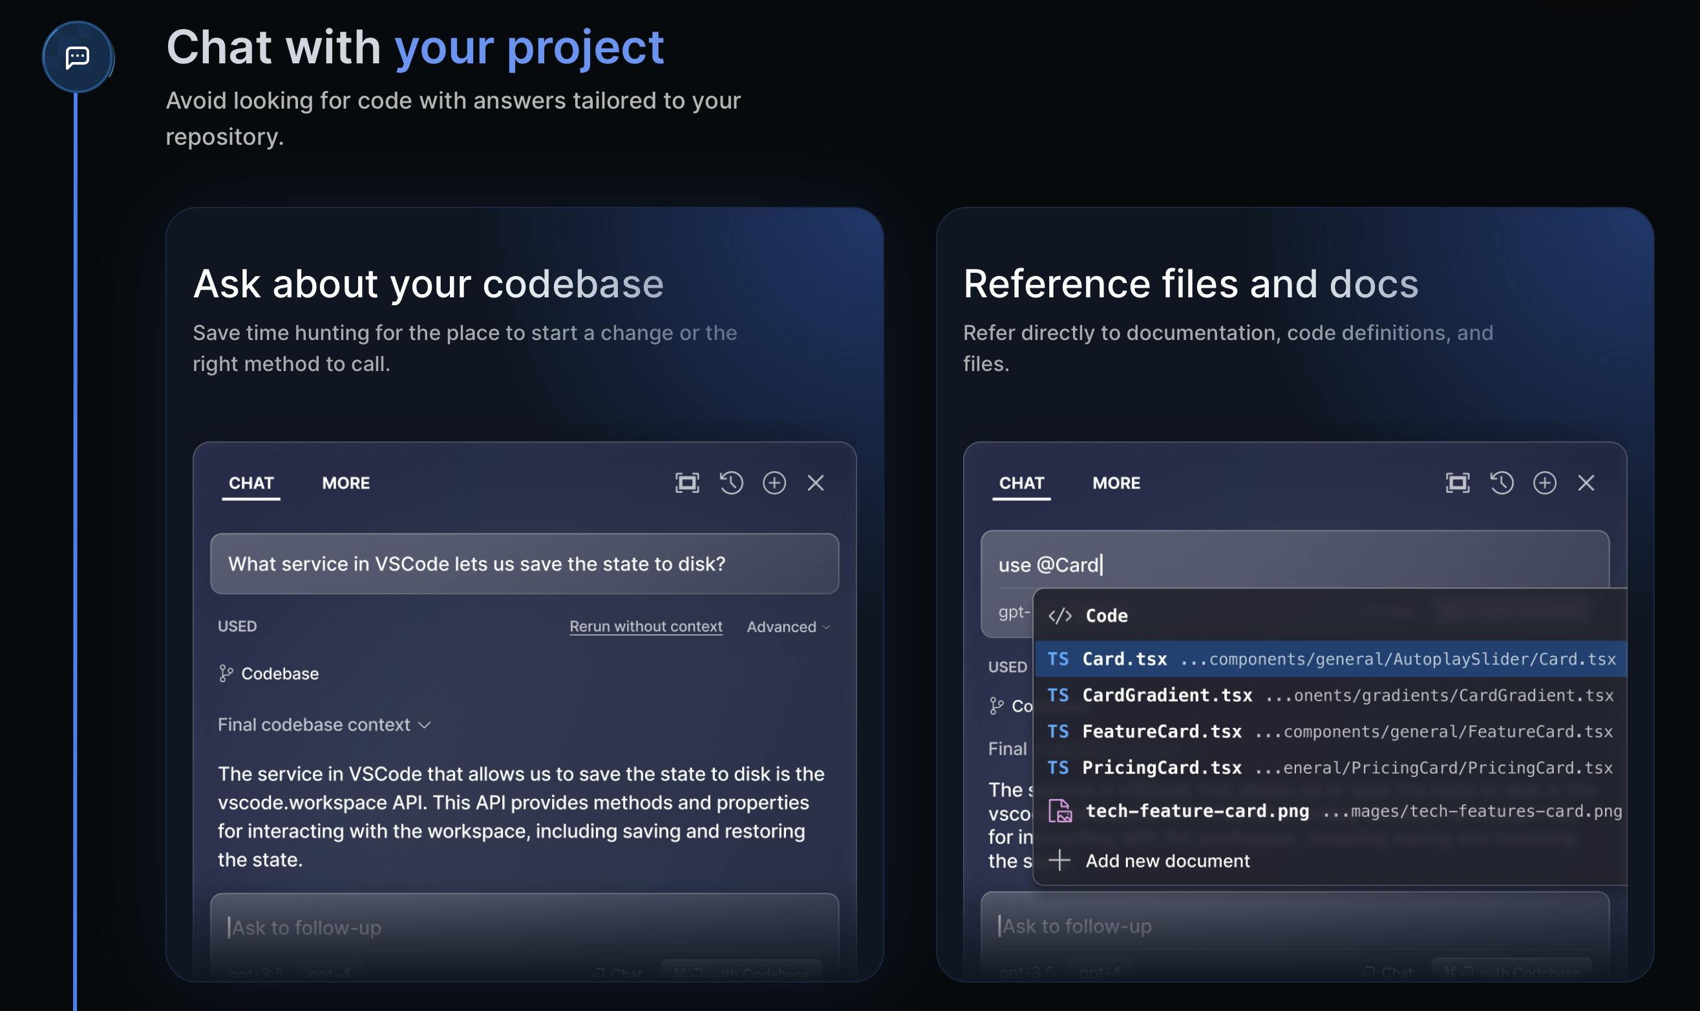Start a new chat in the left panel
This screenshot has width=1700, height=1011.
tap(774, 483)
